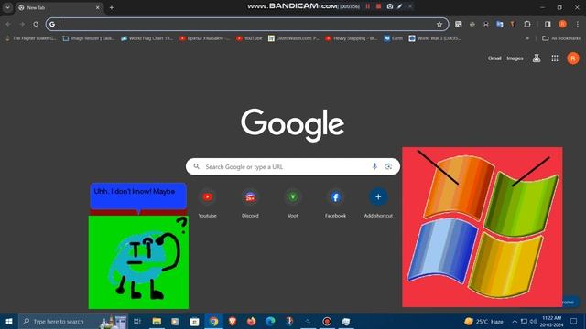Screen dimensions: 586x329
Task: Open File Explorer from the taskbar
Action: pos(157,321)
